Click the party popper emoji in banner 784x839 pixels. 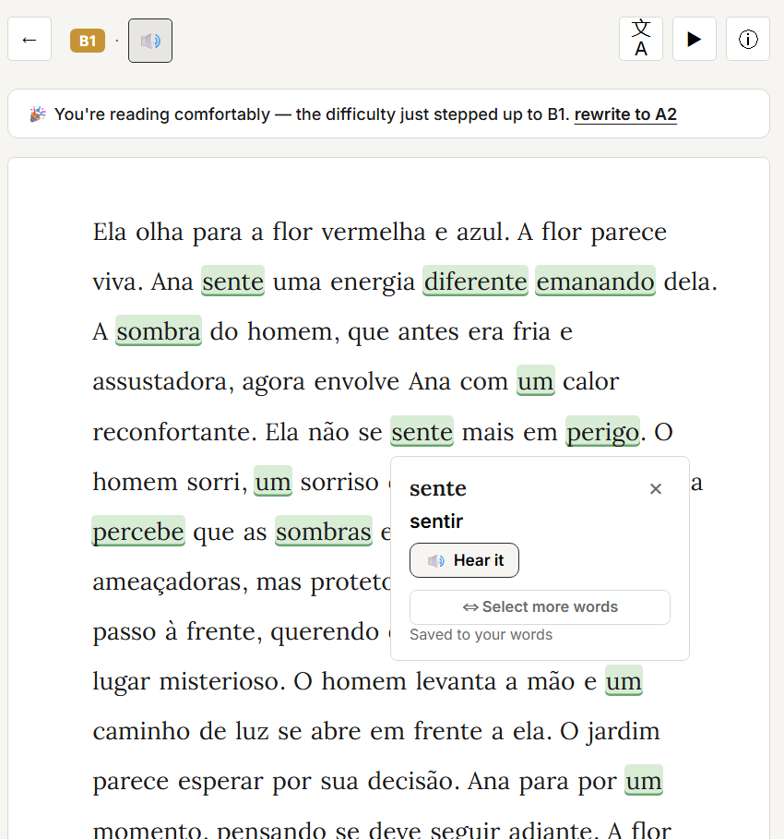click(x=38, y=114)
